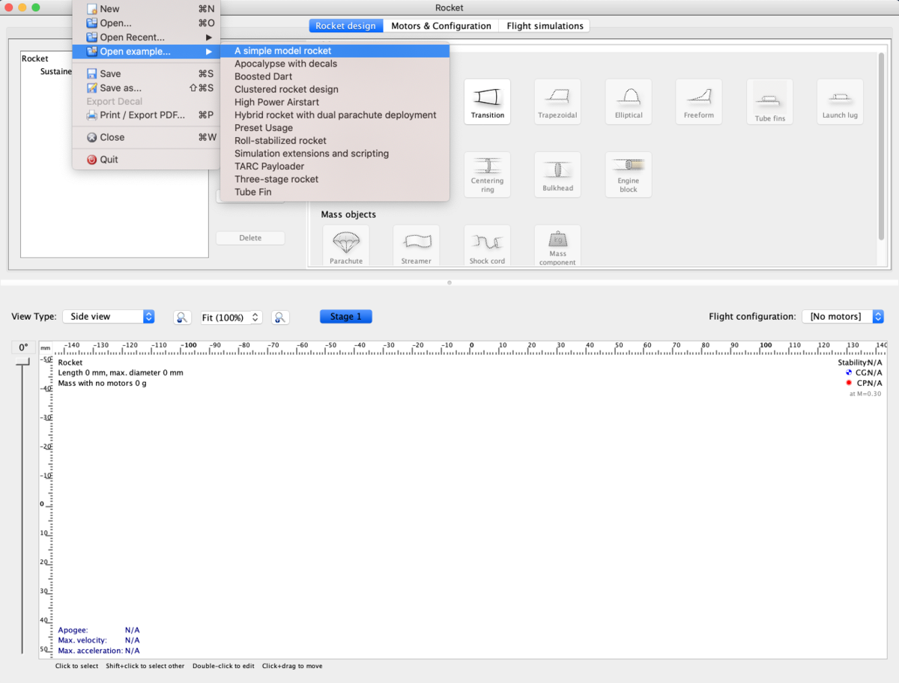Add a Transition component
This screenshot has height=683, width=899.
487,101
